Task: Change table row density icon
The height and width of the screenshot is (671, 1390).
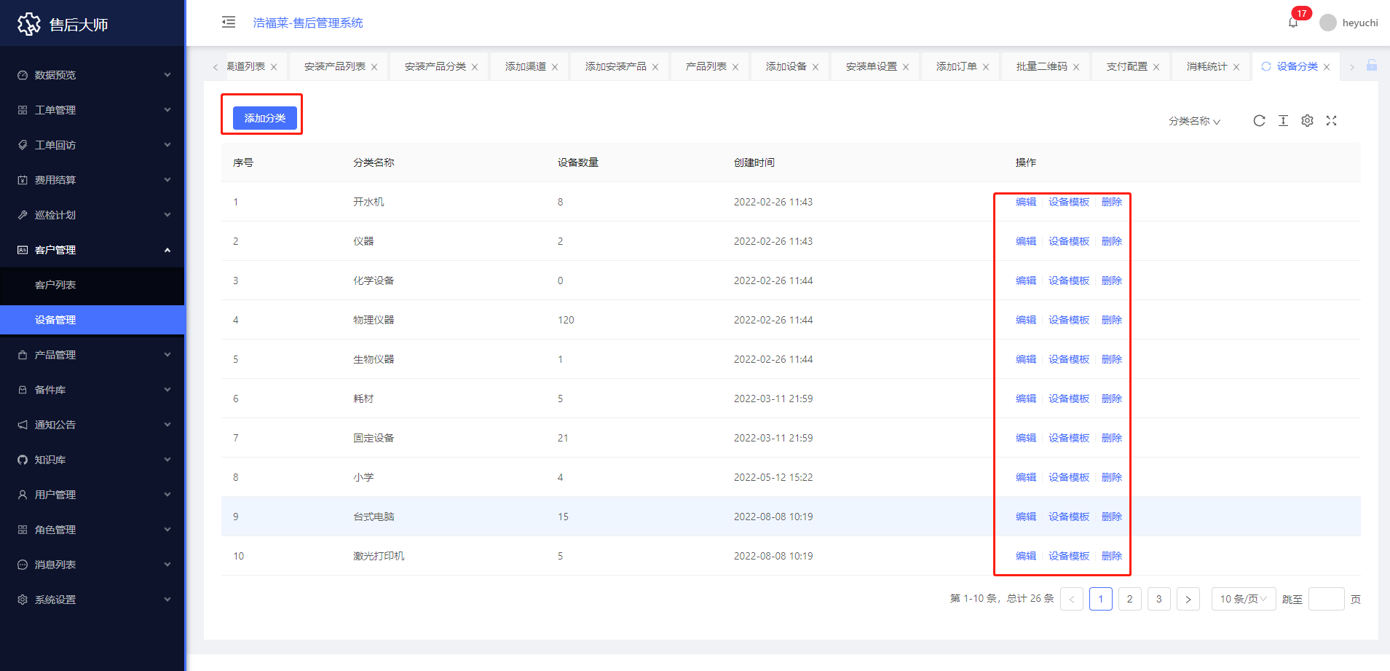Action: (1283, 121)
